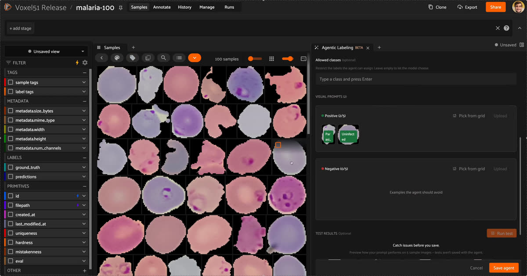Expand the filepath field filter
The image size is (527, 276).
tap(84, 205)
